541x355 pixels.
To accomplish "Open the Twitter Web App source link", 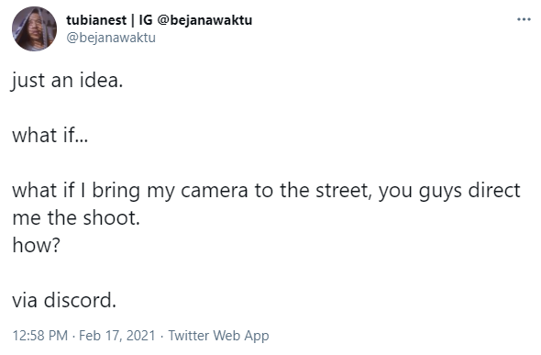I will tap(218, 336).
